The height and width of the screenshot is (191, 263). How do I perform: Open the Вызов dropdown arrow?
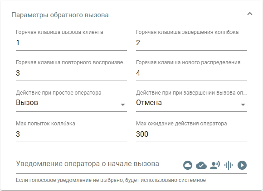[123, 105]
